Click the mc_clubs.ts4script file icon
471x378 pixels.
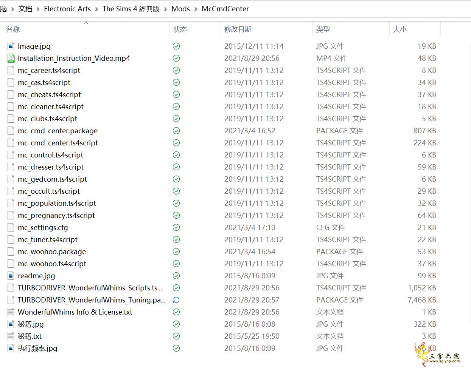pos(11,119)
